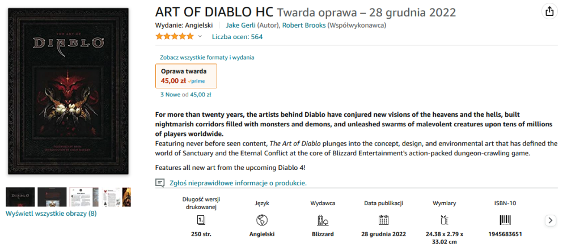The height and width of the screenshot is (251, 567).
Task: Click the share icon at top right
Action: [549, 11]
